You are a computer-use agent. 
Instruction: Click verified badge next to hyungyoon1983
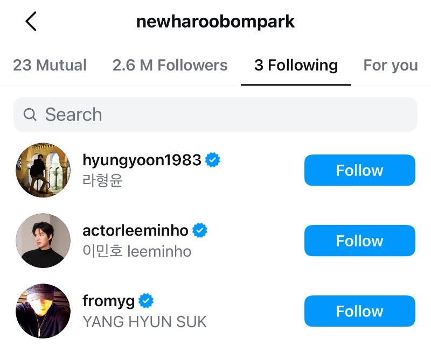click(213, 160)
